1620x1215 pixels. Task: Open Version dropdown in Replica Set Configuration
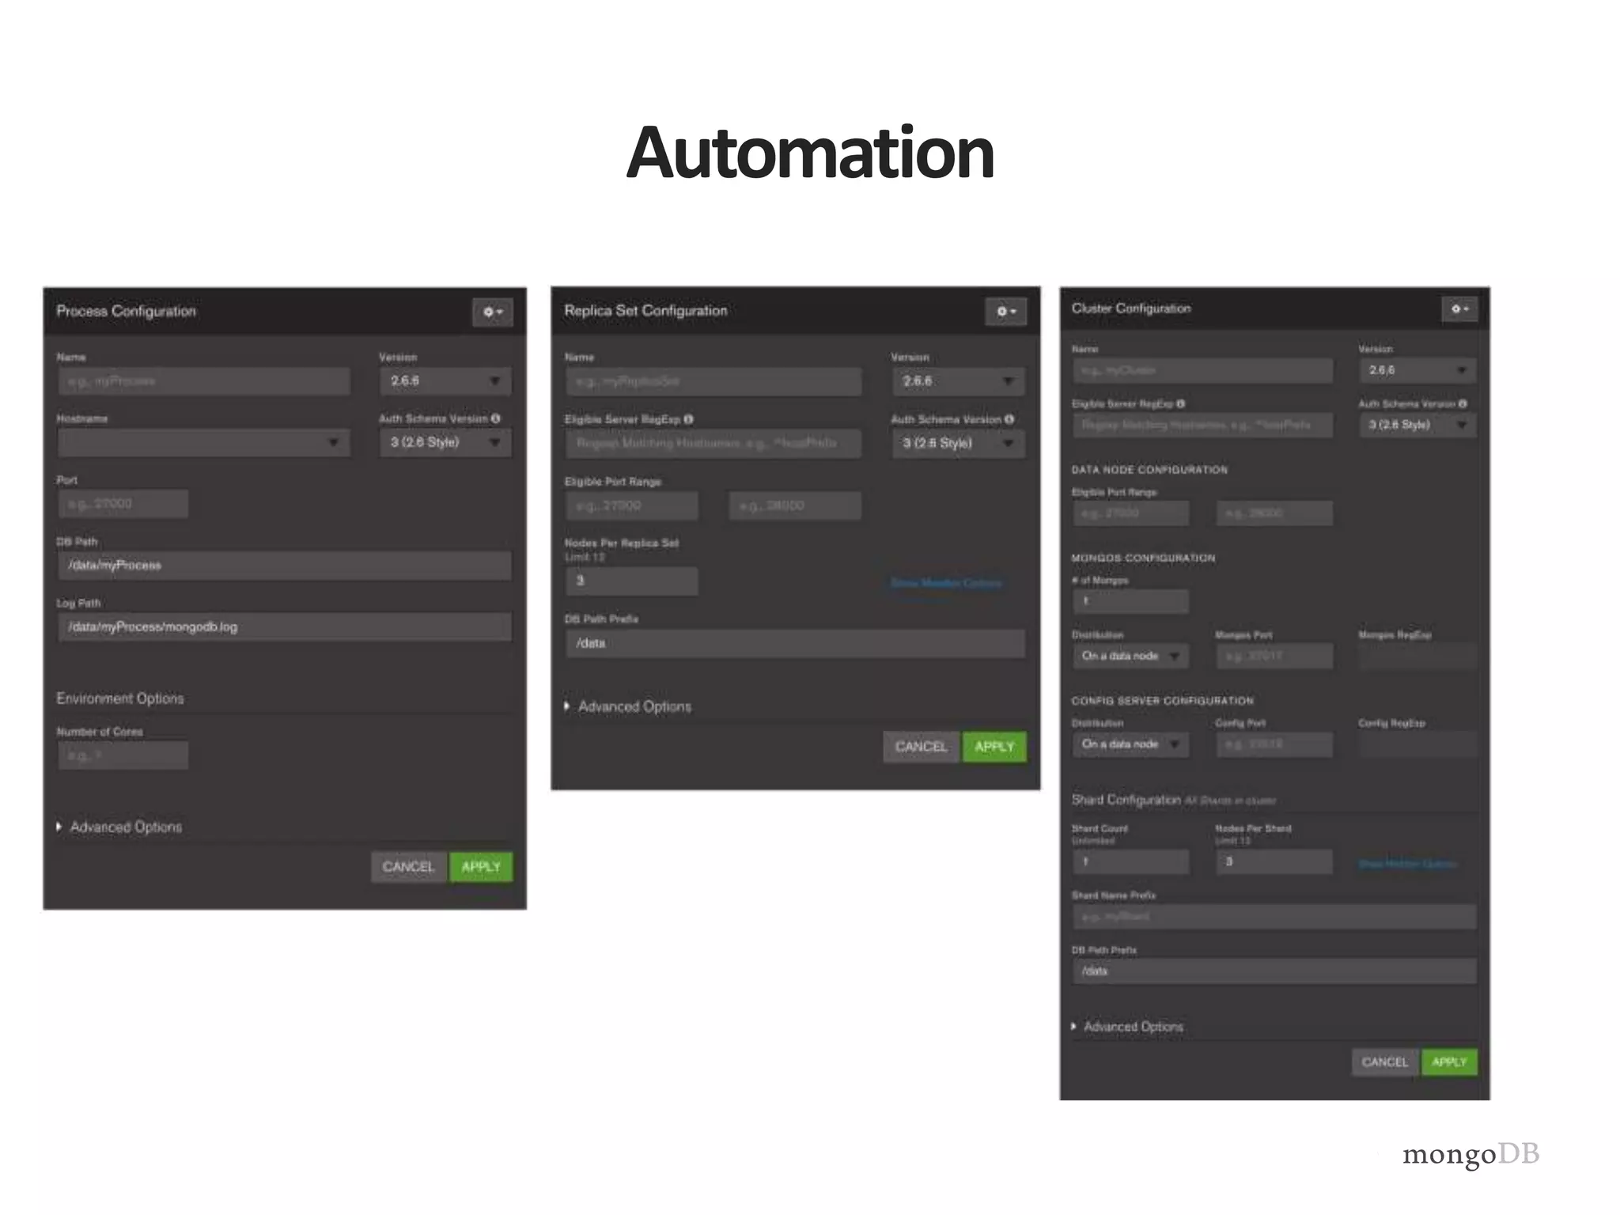[x=958, y=381]
